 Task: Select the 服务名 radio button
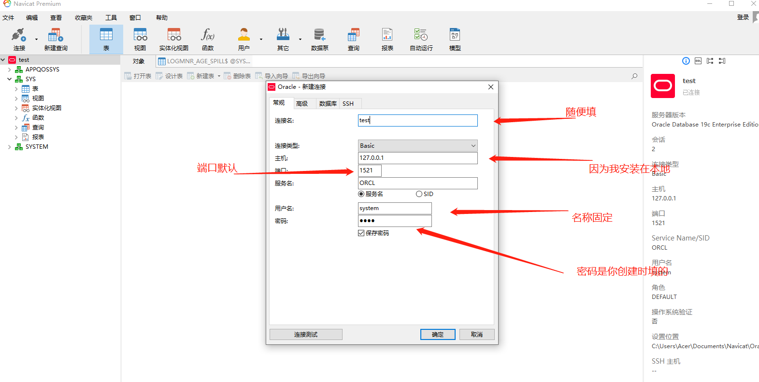[x=361, y=194]
